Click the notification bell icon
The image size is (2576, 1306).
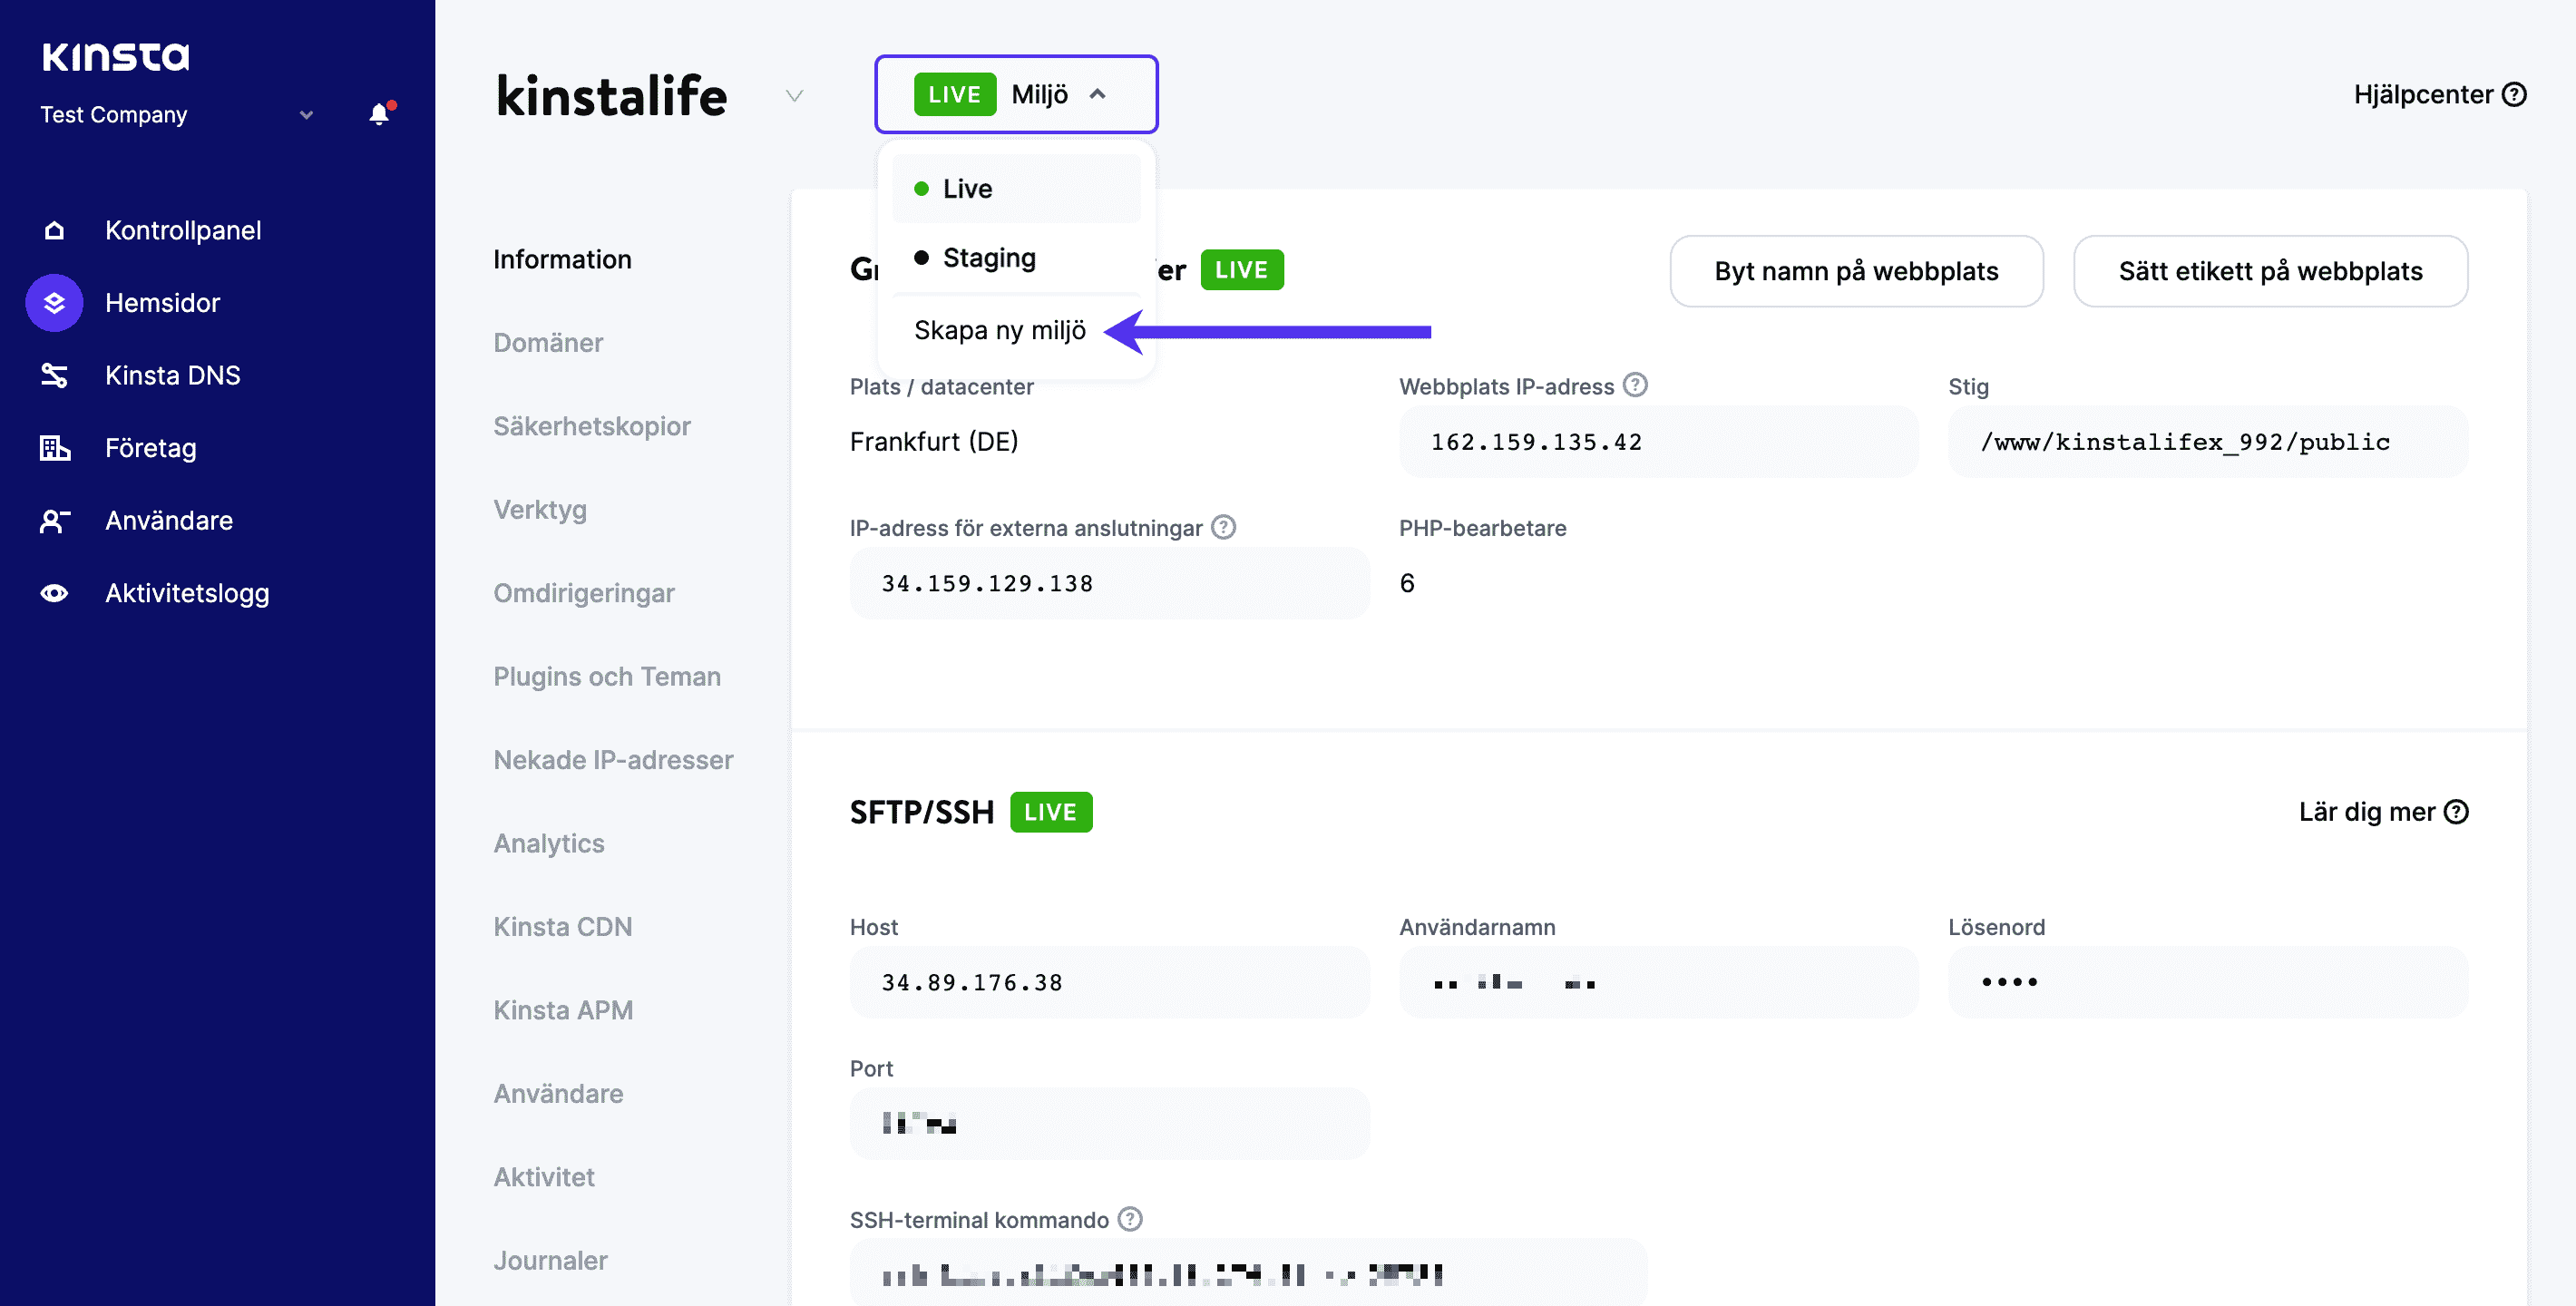tap(379, 114)
